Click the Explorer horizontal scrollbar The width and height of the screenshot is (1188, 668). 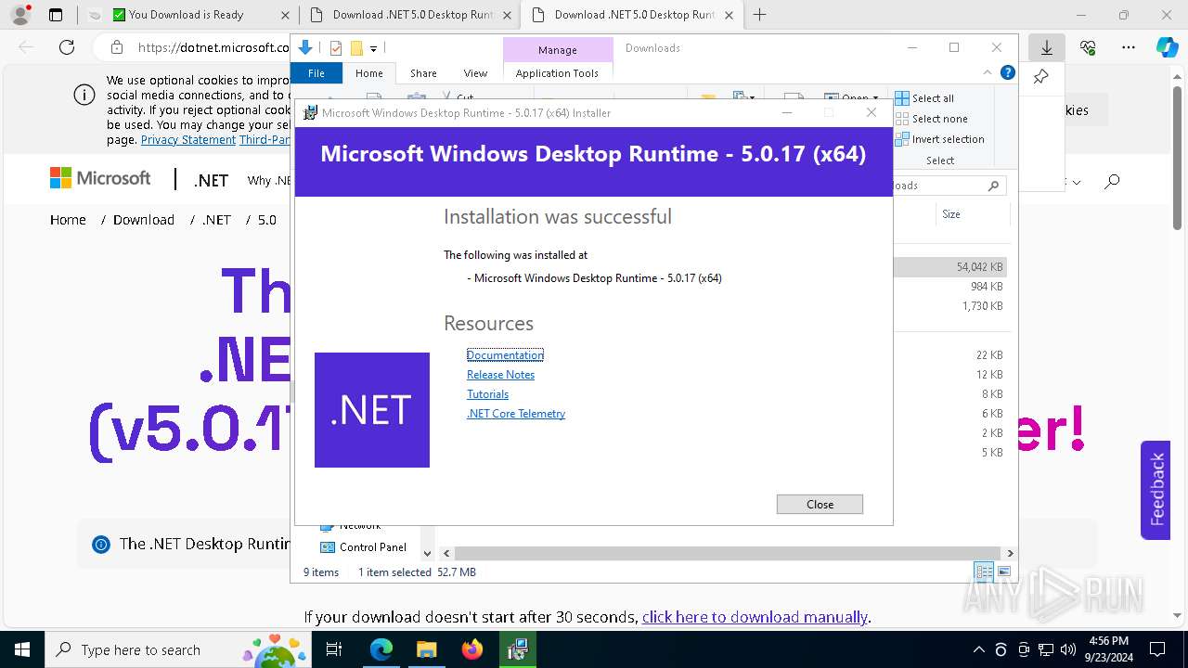coord(728,553)
